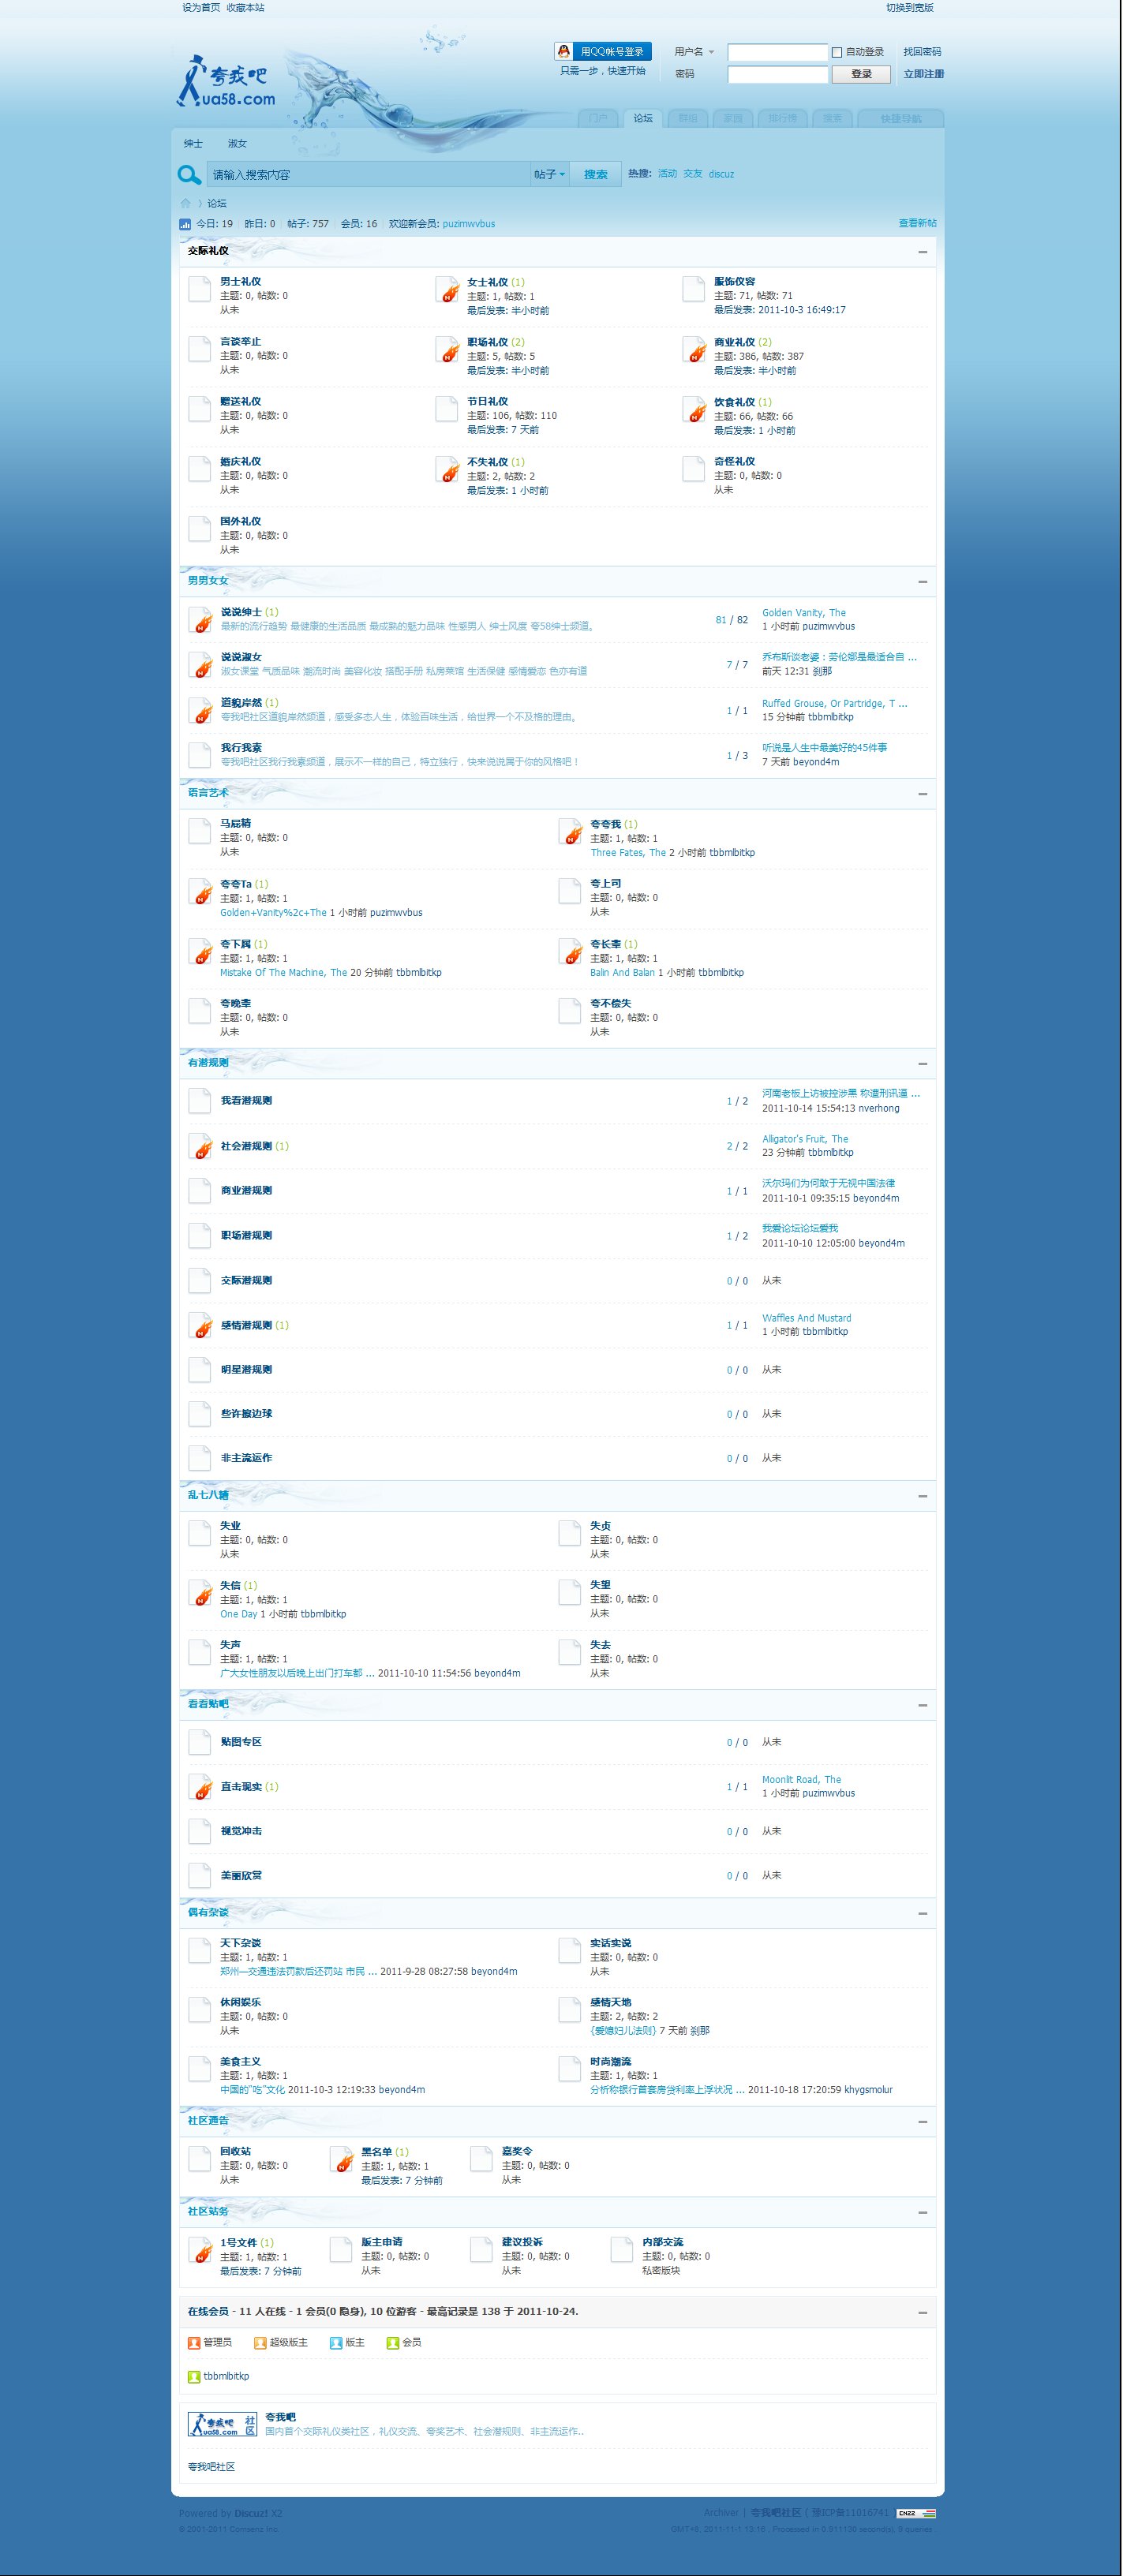Click the 管理员 group icon
1123x2576 pixels.
pos(194,2343)
